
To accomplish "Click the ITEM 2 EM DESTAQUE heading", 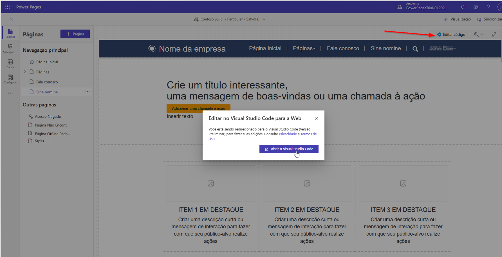I will pyautogui.click(x=307, y=210).
